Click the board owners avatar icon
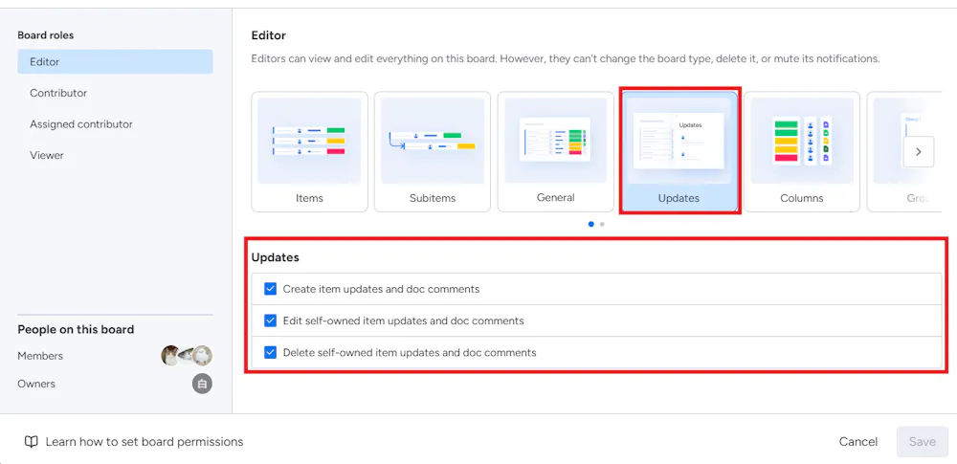957x464 pixels. coord(203,384)
